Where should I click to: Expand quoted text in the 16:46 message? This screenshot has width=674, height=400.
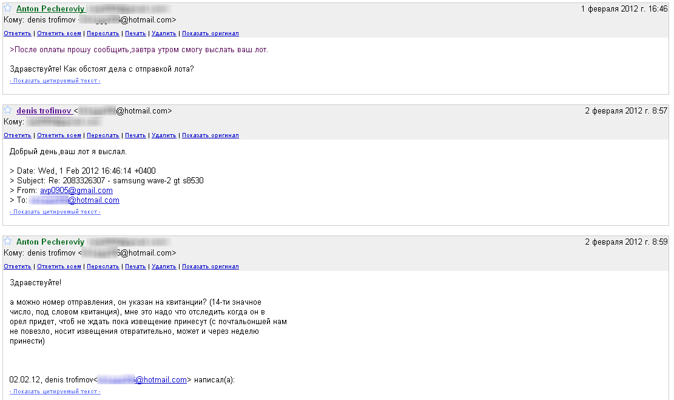55,81
